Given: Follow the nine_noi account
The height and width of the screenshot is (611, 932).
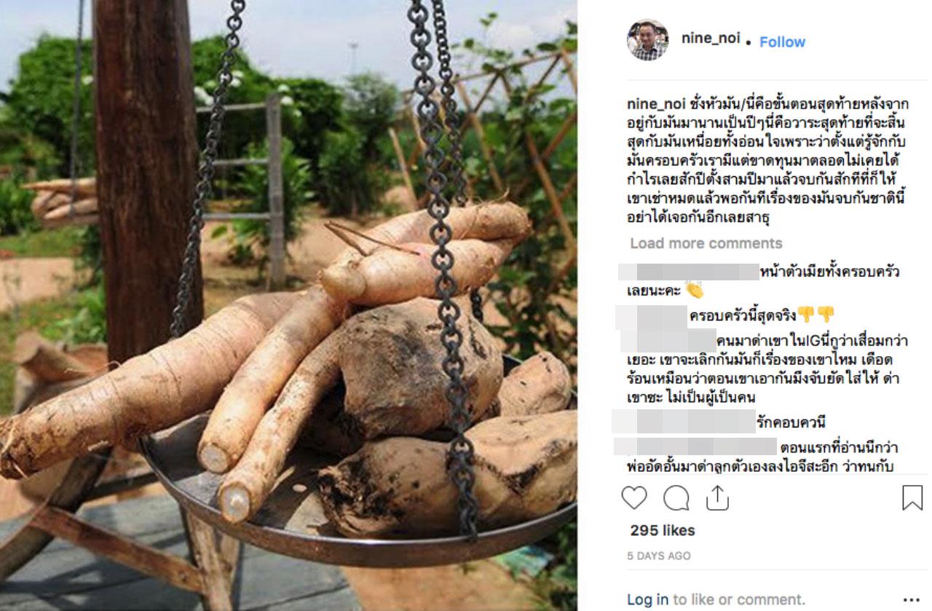Looking at the screenshot, I should (782, 42).
